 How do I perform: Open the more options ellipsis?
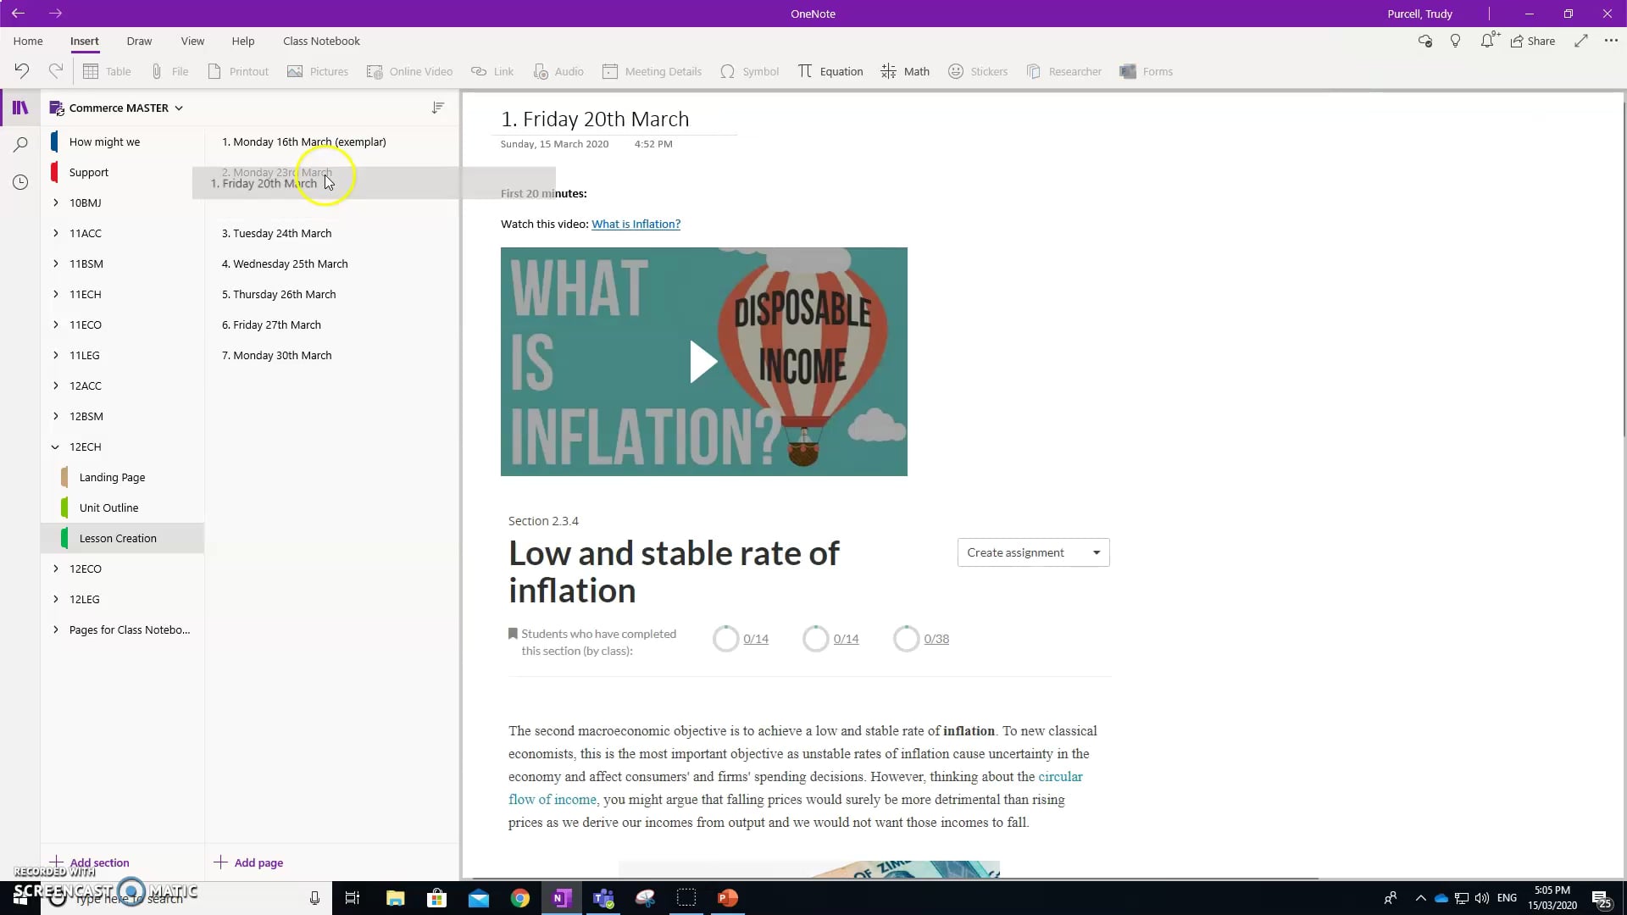coord(1611,41)
